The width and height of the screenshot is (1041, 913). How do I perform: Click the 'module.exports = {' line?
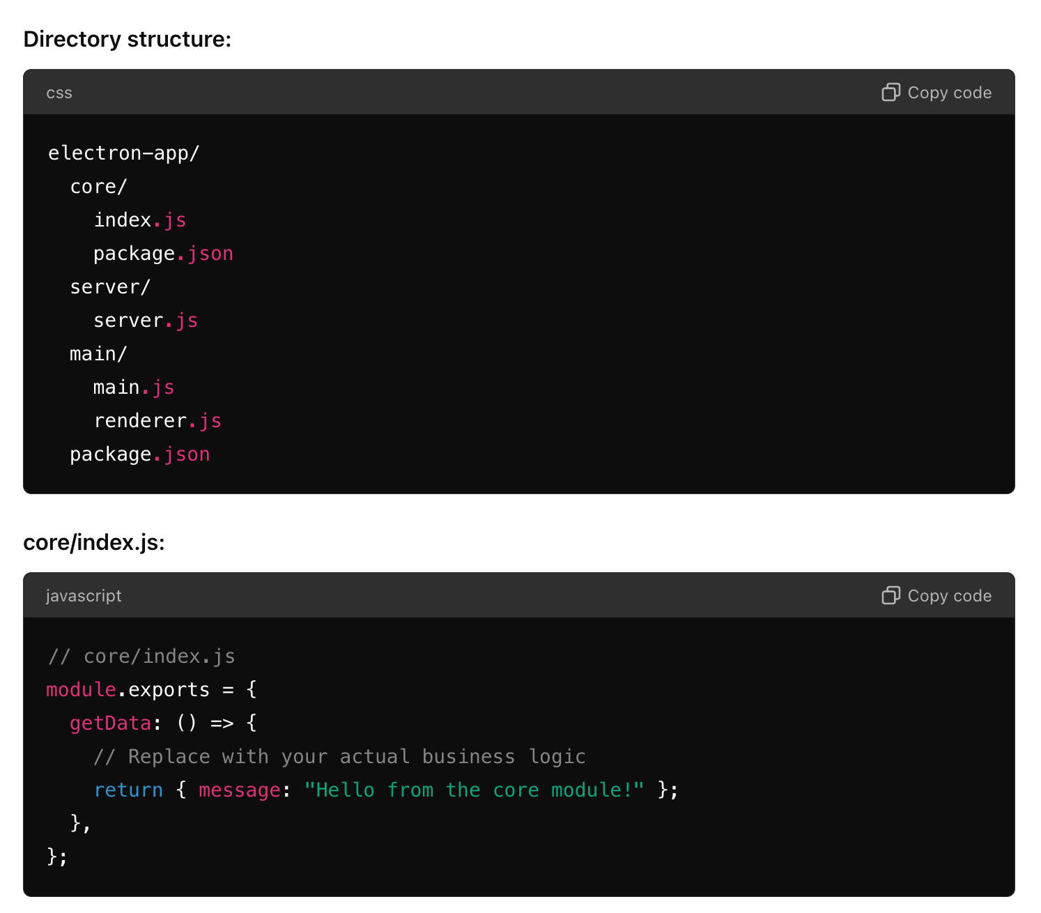pyautogui.click(x=152, y=690)
